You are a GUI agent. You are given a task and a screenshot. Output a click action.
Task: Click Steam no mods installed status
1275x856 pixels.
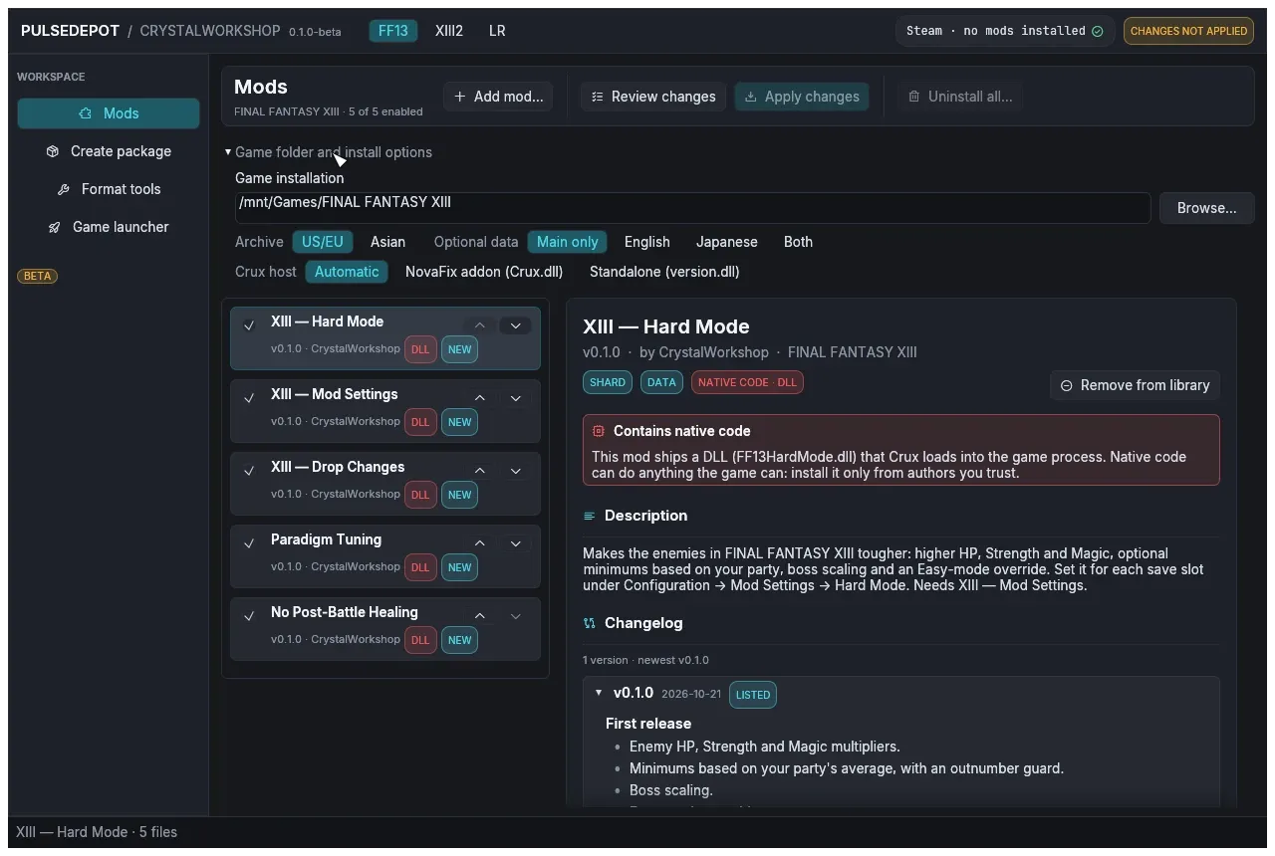coord(1004,31)
